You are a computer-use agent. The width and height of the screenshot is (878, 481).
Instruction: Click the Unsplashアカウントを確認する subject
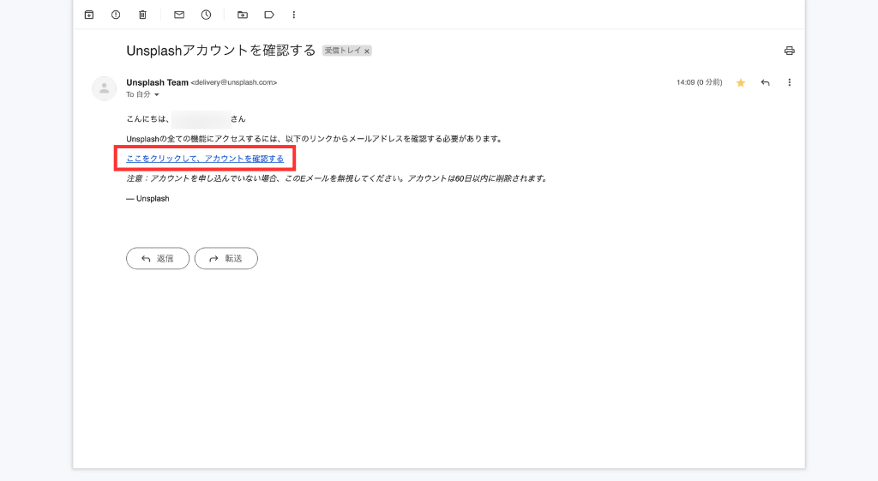221,51
